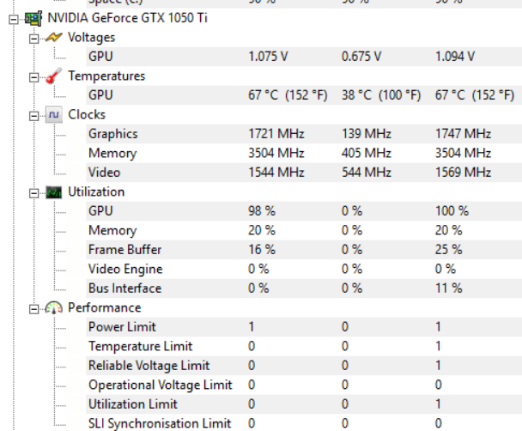Click the 16 % Frame Buffer value
Screen dimensions: 522x431
(262, 250)
